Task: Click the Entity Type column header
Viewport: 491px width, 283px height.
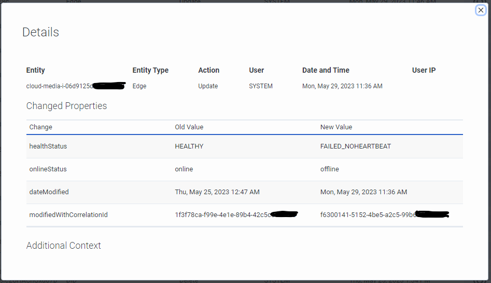Action: click(x=150, y=70)
